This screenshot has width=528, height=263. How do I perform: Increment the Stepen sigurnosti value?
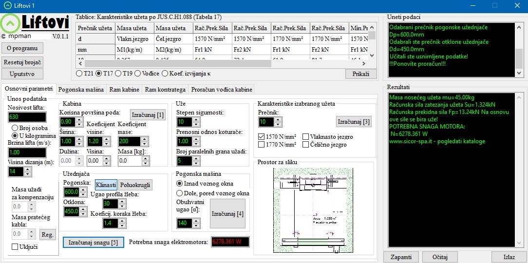(197, 119)
